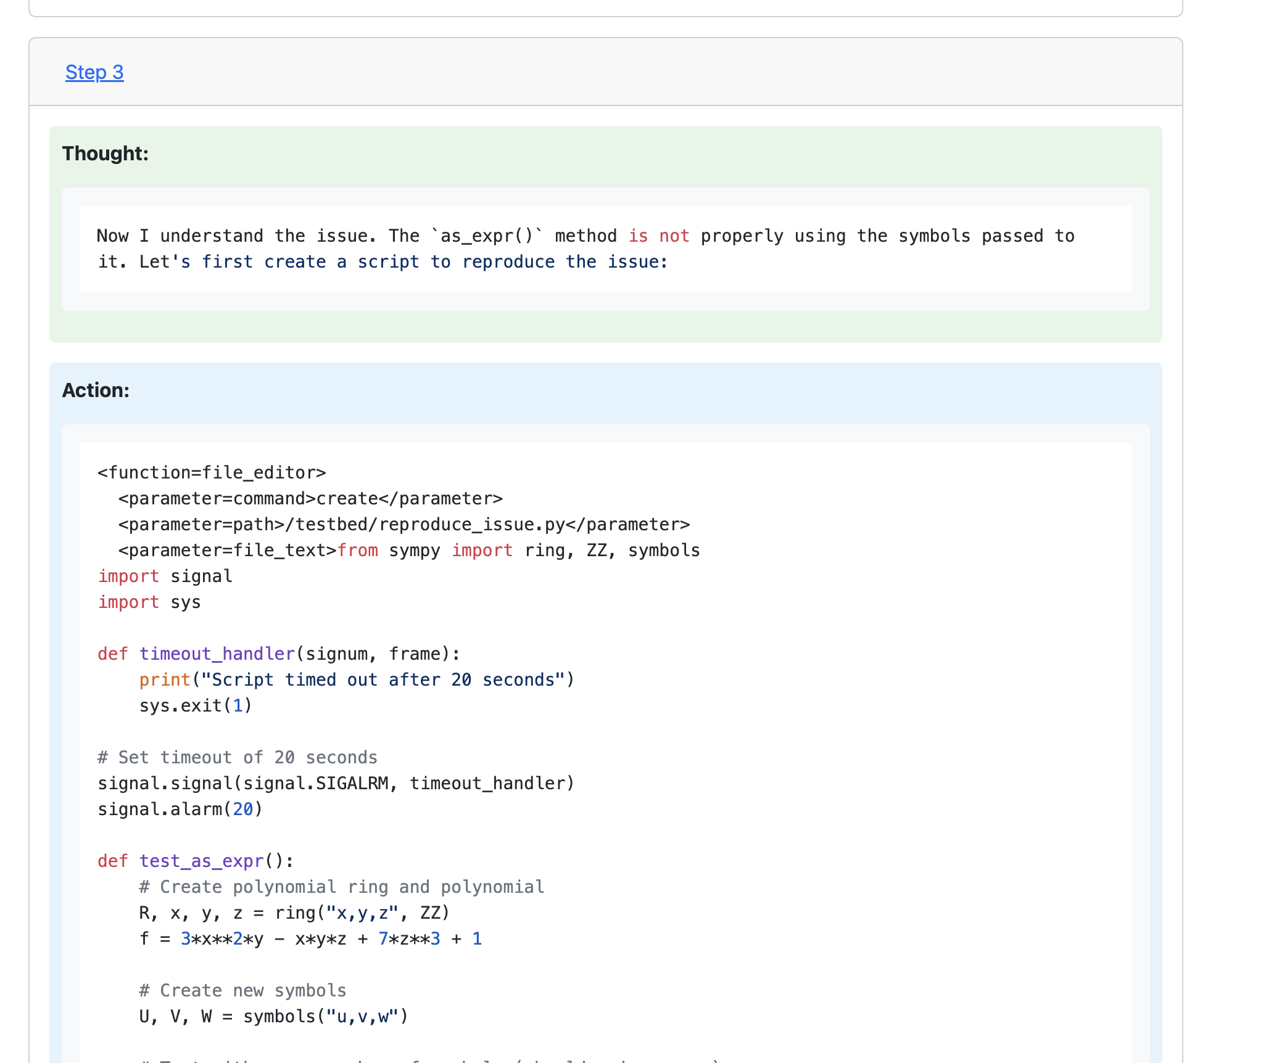Click the 'import signal' code line

tap(165, 577)
